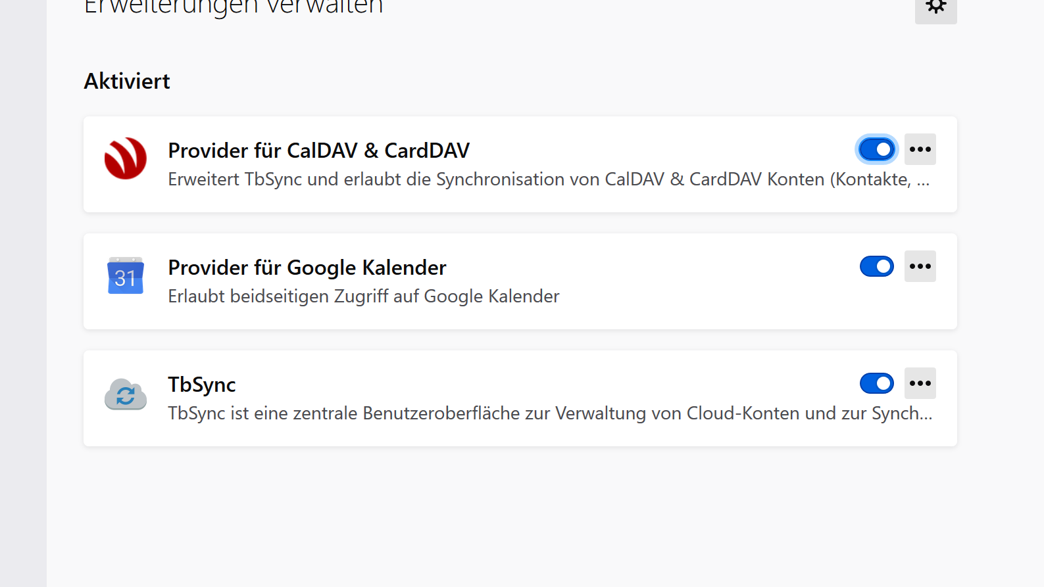Screen dimensions: 1044x587
Task: Click the left sidebar strip
Action: (23, 293)
